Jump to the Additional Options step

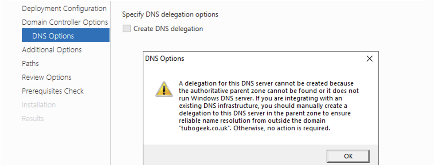52,50
